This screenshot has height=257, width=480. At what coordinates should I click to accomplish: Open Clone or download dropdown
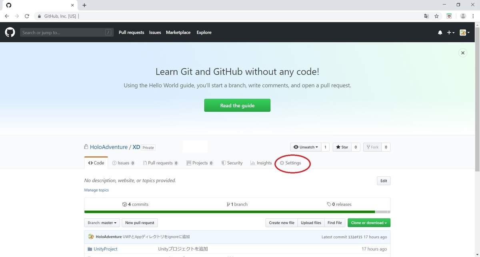pyautogui.click(x=369, y=223)
